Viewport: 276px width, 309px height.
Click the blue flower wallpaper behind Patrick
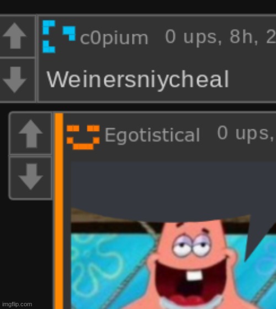point(102,266)
